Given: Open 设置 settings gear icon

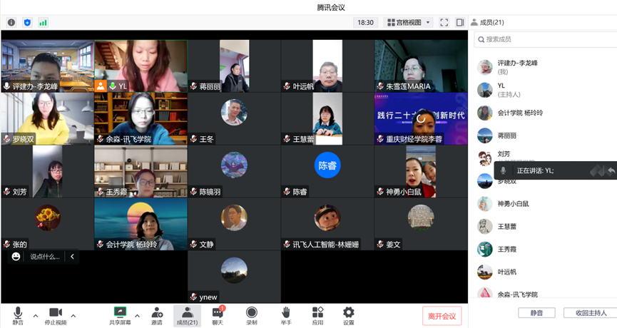Looking at the screenshot, I should 348,315.
